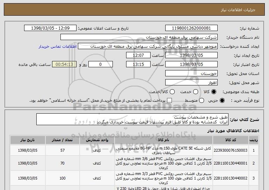Click quantity 70 in row 2

click(63, 163)
